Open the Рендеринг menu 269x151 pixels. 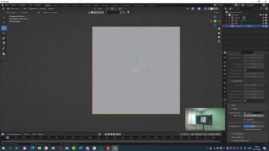pyautogui.click(x=22, y=5)
